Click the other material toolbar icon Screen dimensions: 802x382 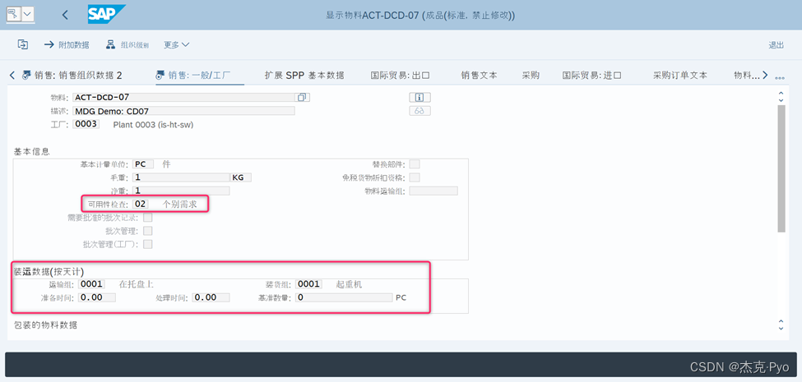pos(23,44)
